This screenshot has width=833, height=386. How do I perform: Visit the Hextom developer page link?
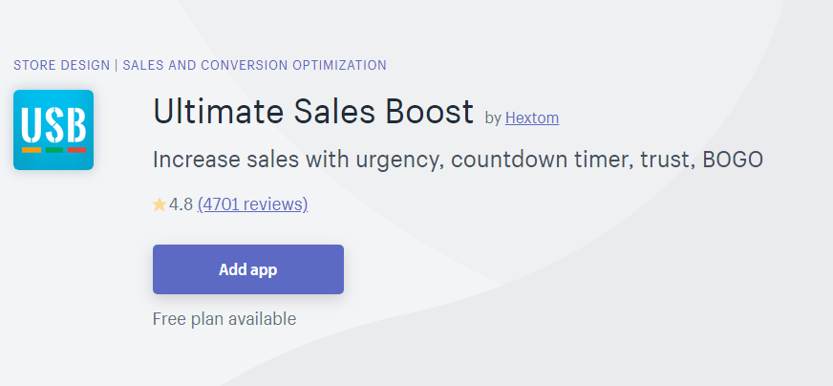click(532, 118)
